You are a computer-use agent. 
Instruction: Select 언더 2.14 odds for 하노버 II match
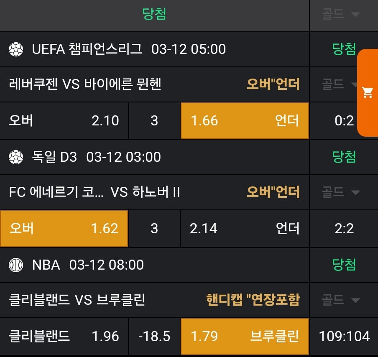(x=245, y=229)
